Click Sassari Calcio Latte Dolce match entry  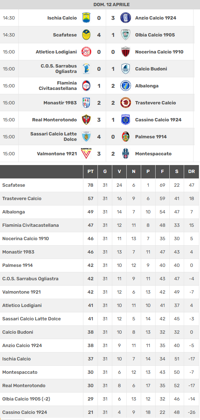[53, 137]
